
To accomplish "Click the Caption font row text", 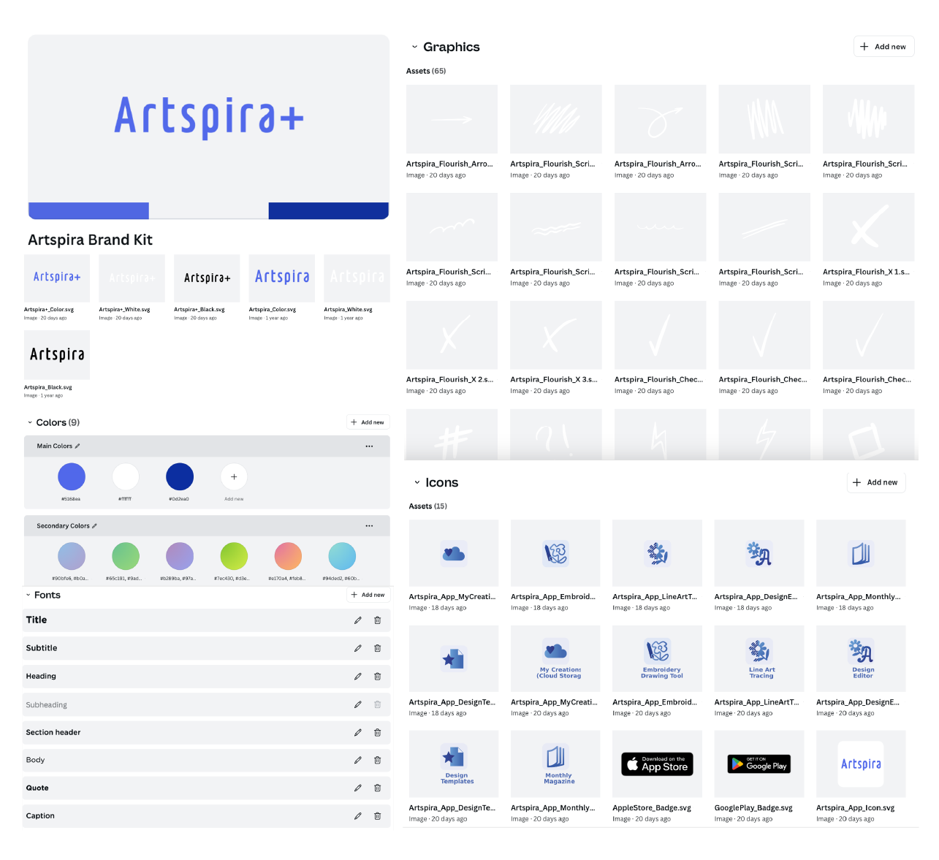I will [40, 816].
